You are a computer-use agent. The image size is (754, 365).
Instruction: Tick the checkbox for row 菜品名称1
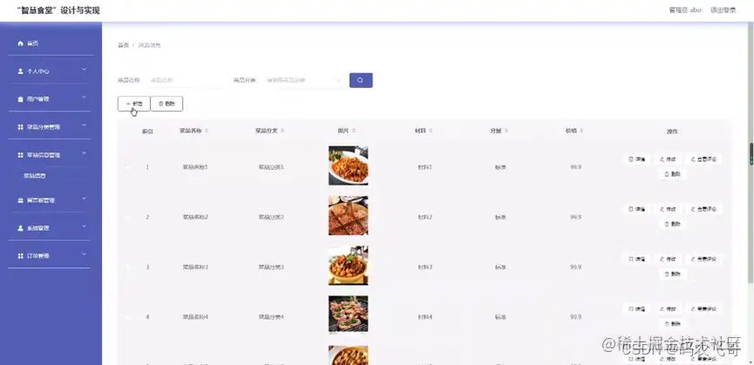pos(127,167)
